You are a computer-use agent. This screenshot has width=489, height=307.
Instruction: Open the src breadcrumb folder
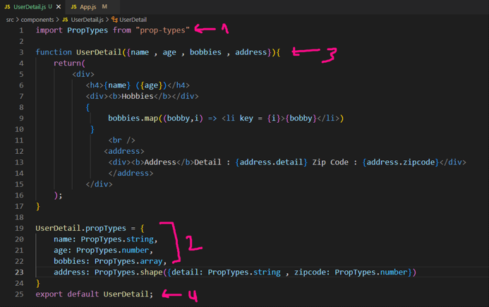(11, 20)
